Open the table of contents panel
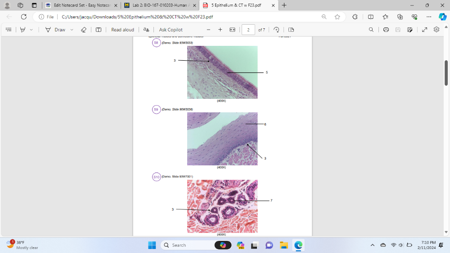The height and width of the screenshot is (253, 450). coord(8,30)
